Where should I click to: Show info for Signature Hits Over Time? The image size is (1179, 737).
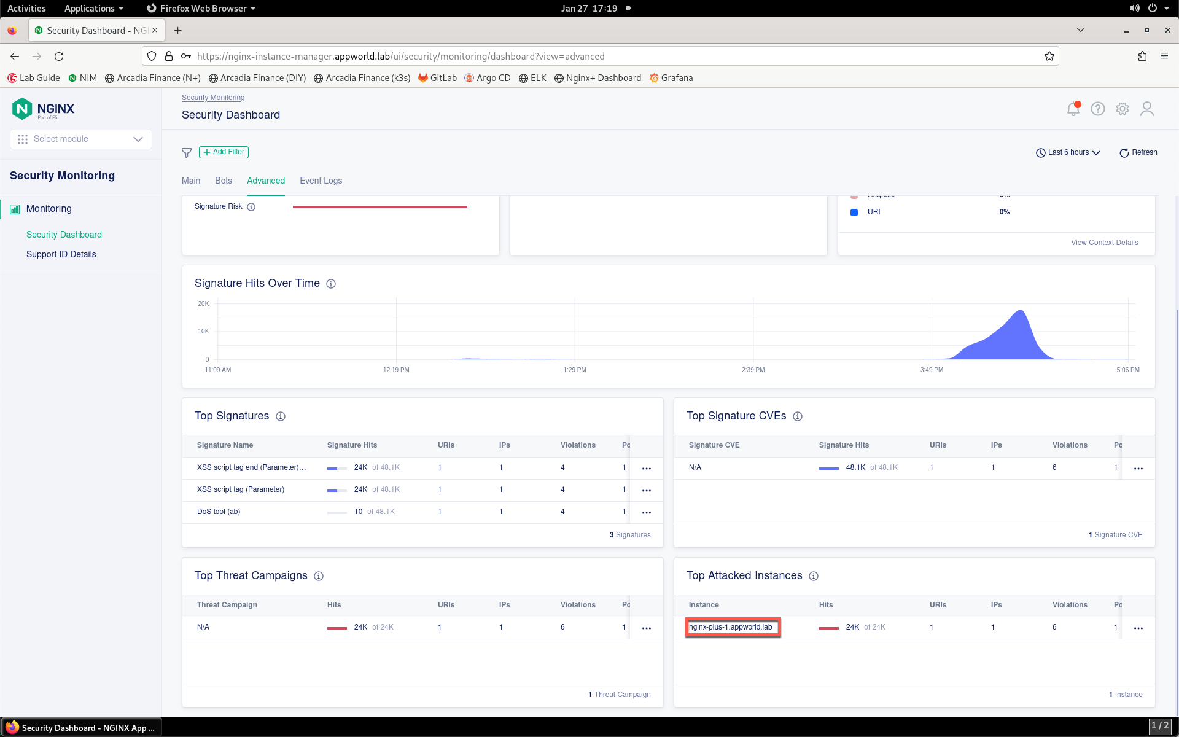click(331, 284)
